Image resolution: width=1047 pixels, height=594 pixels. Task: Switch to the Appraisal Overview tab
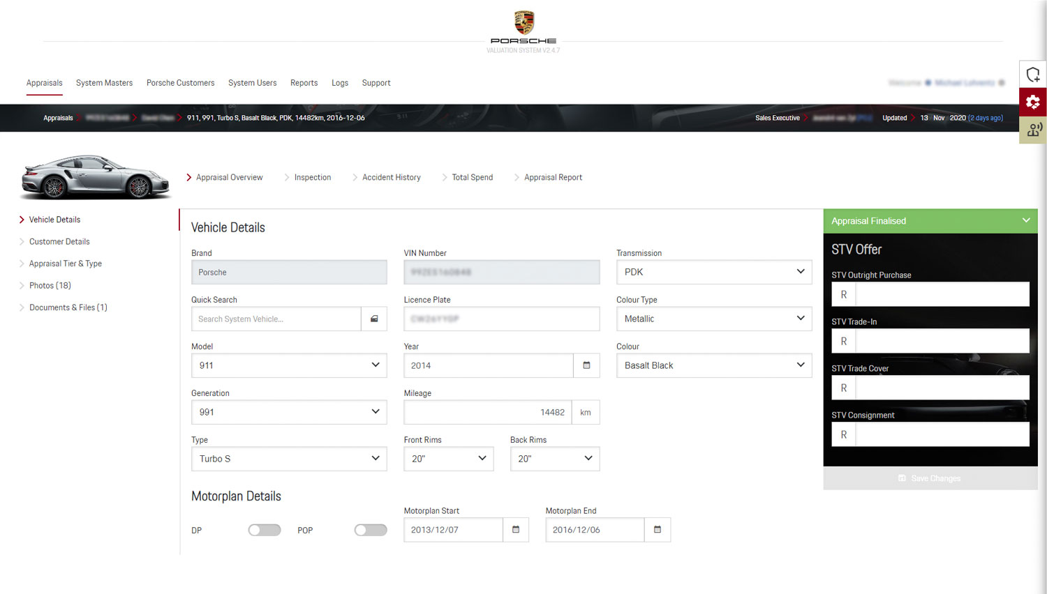click(x=229, y=178)
